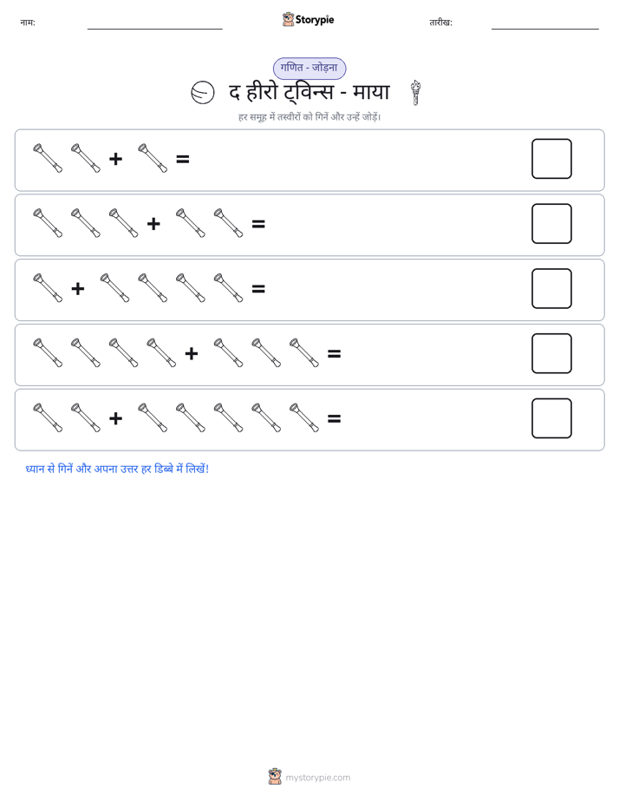
Task: Click the single torch before plus in row three
Action: [x=48, y=288]
